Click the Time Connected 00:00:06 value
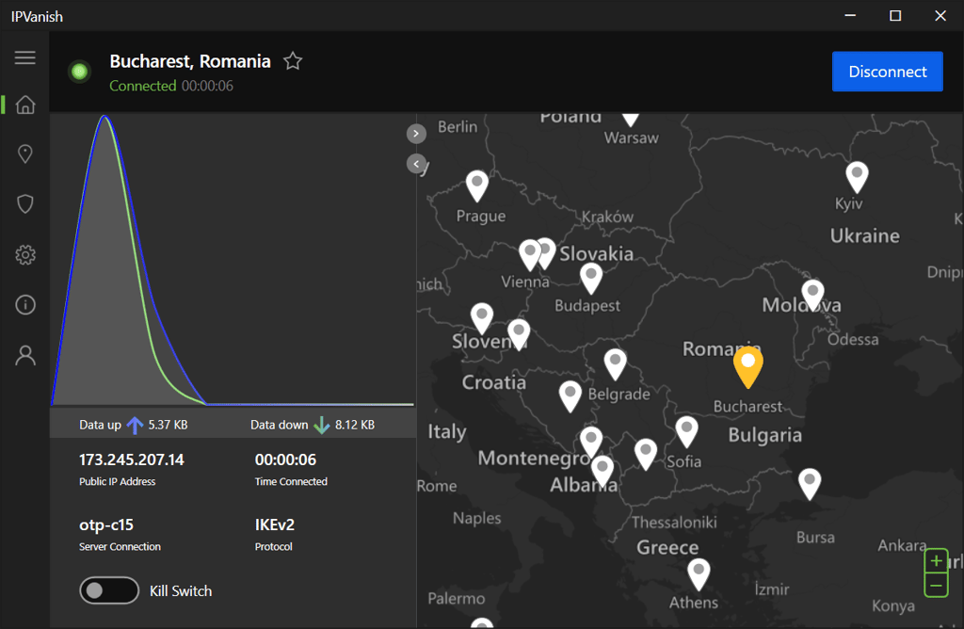This screenshot has width=964, height=629. tap(285, 460)
